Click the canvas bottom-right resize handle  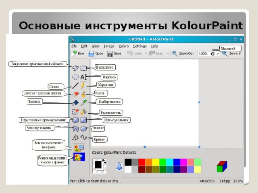pyautogui.click(x=200, y=147)
